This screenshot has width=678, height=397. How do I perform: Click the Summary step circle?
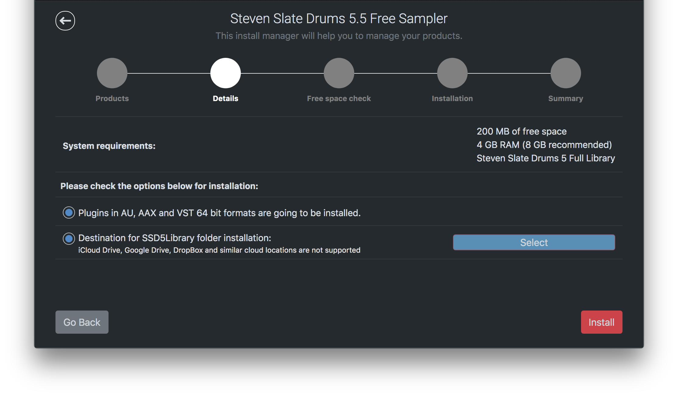pyautogui.click(x=566, y=73)
